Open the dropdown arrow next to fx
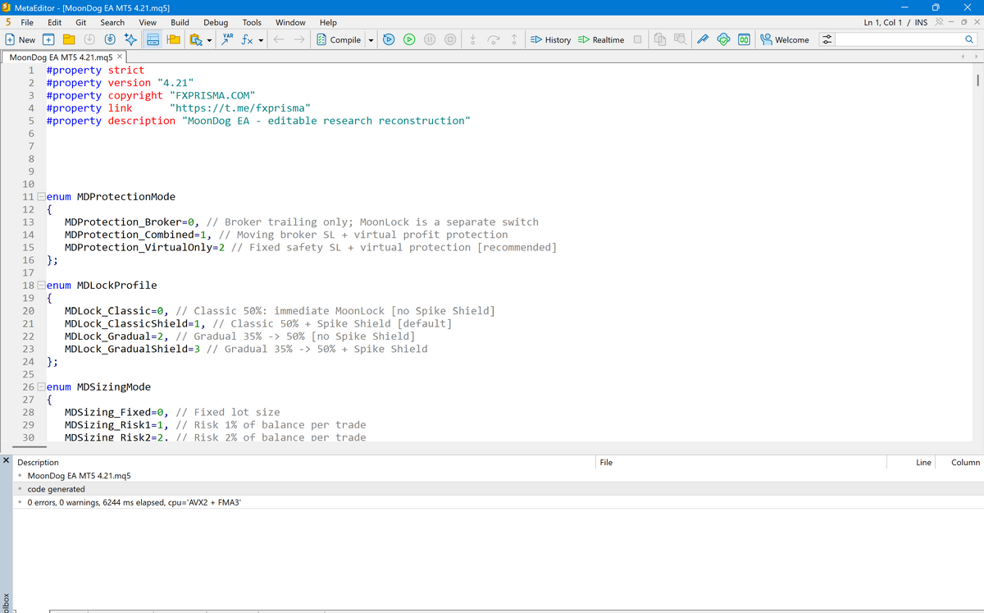The height and width of the screenshot is (613, 984). [x=261, y=39]
